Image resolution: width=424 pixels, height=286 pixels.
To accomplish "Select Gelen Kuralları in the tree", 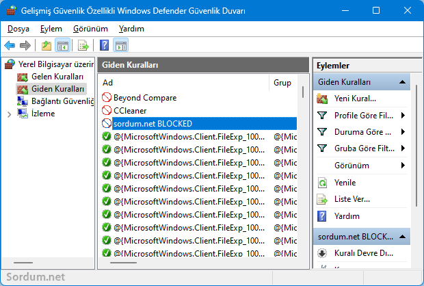I will click(x=57, y=77).
